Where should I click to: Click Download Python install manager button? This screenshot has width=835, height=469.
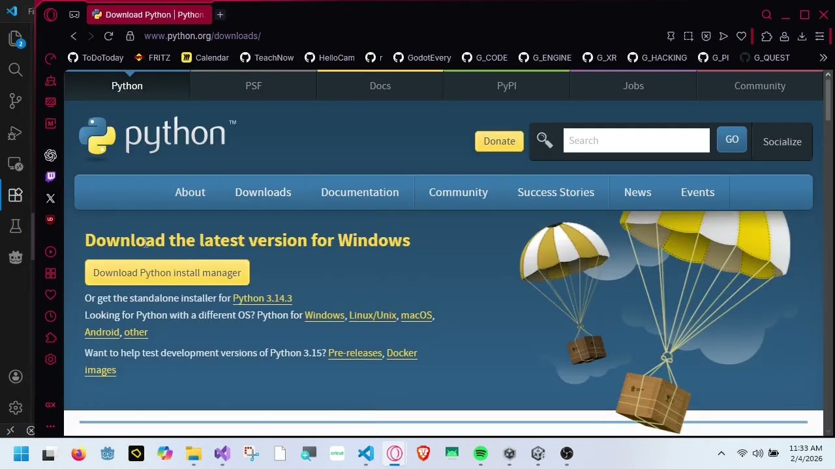click(167, 273)
